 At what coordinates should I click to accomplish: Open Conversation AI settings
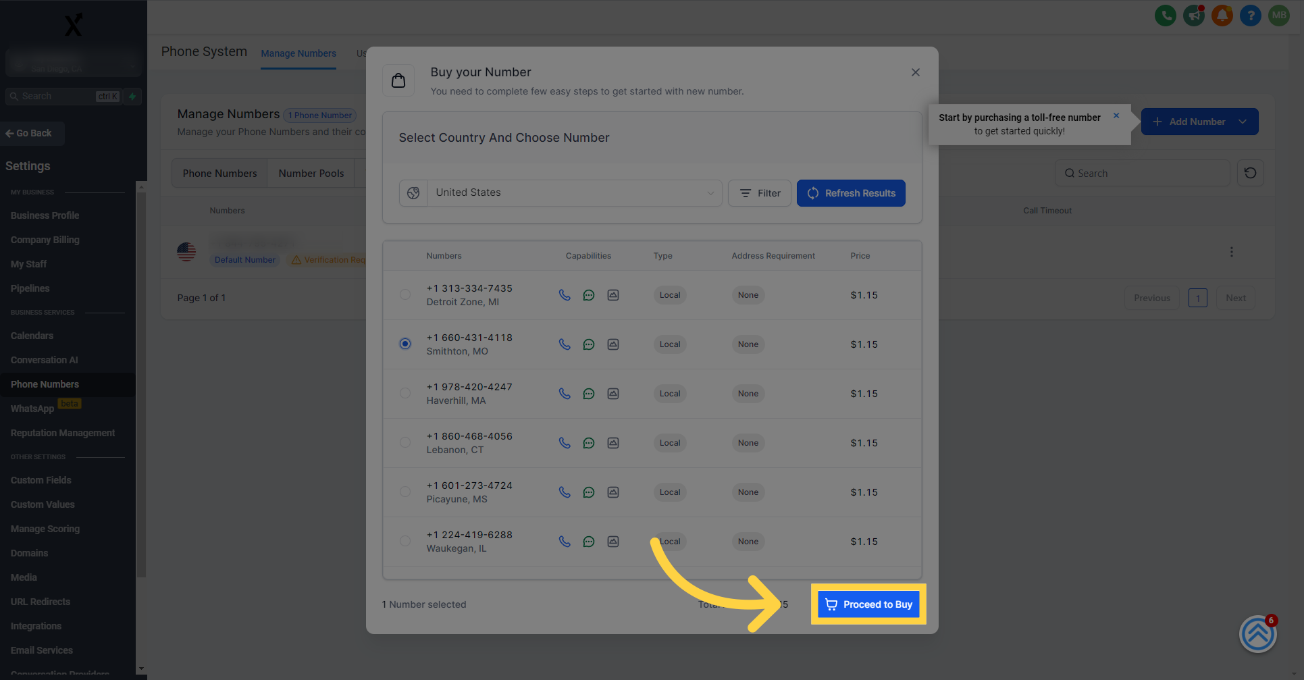[45, 360]
